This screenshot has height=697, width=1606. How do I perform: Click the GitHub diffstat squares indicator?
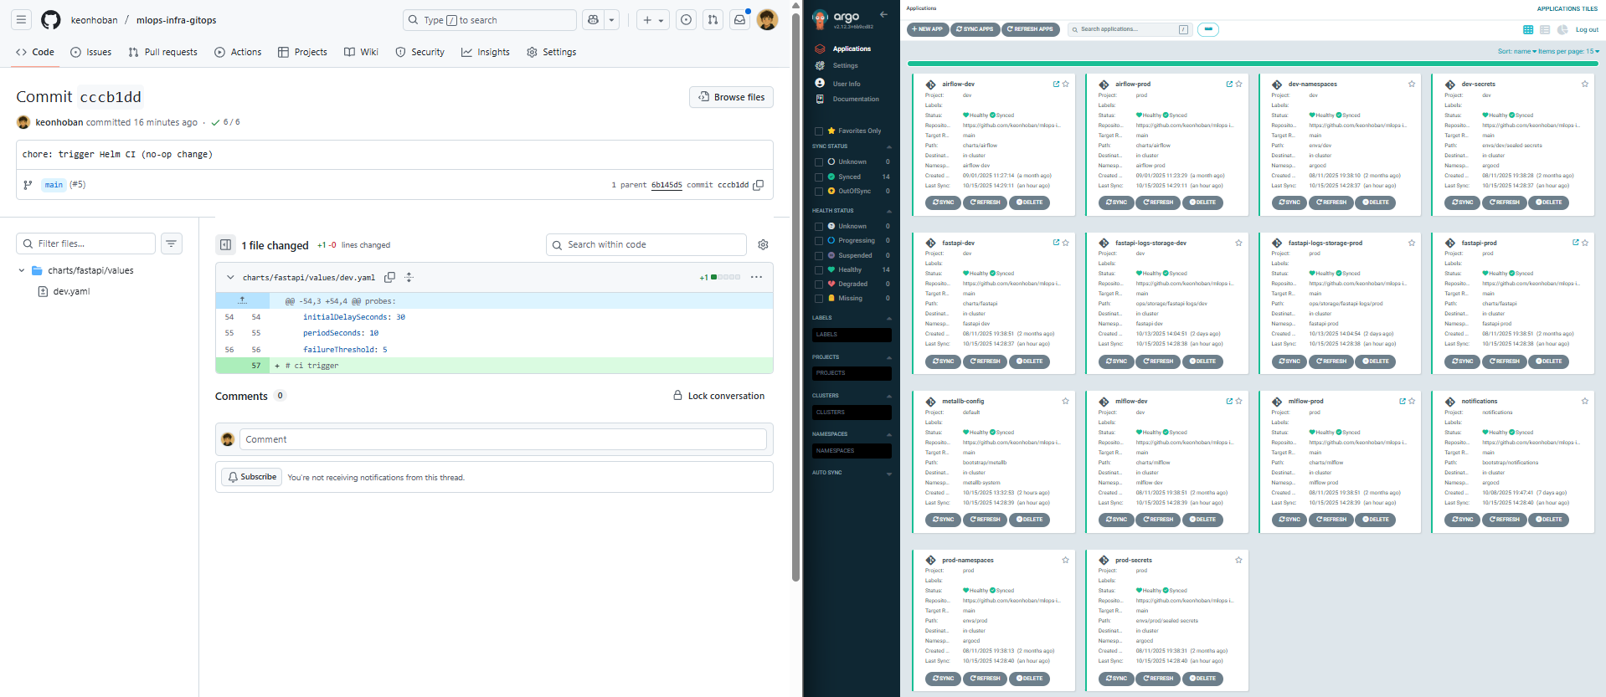(725, 277)
